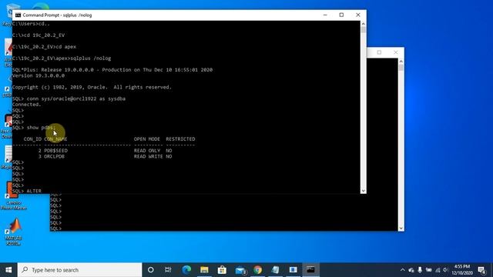493x277 pixels.
Task: Click the ORCLPDB container name
Action: 54,156
